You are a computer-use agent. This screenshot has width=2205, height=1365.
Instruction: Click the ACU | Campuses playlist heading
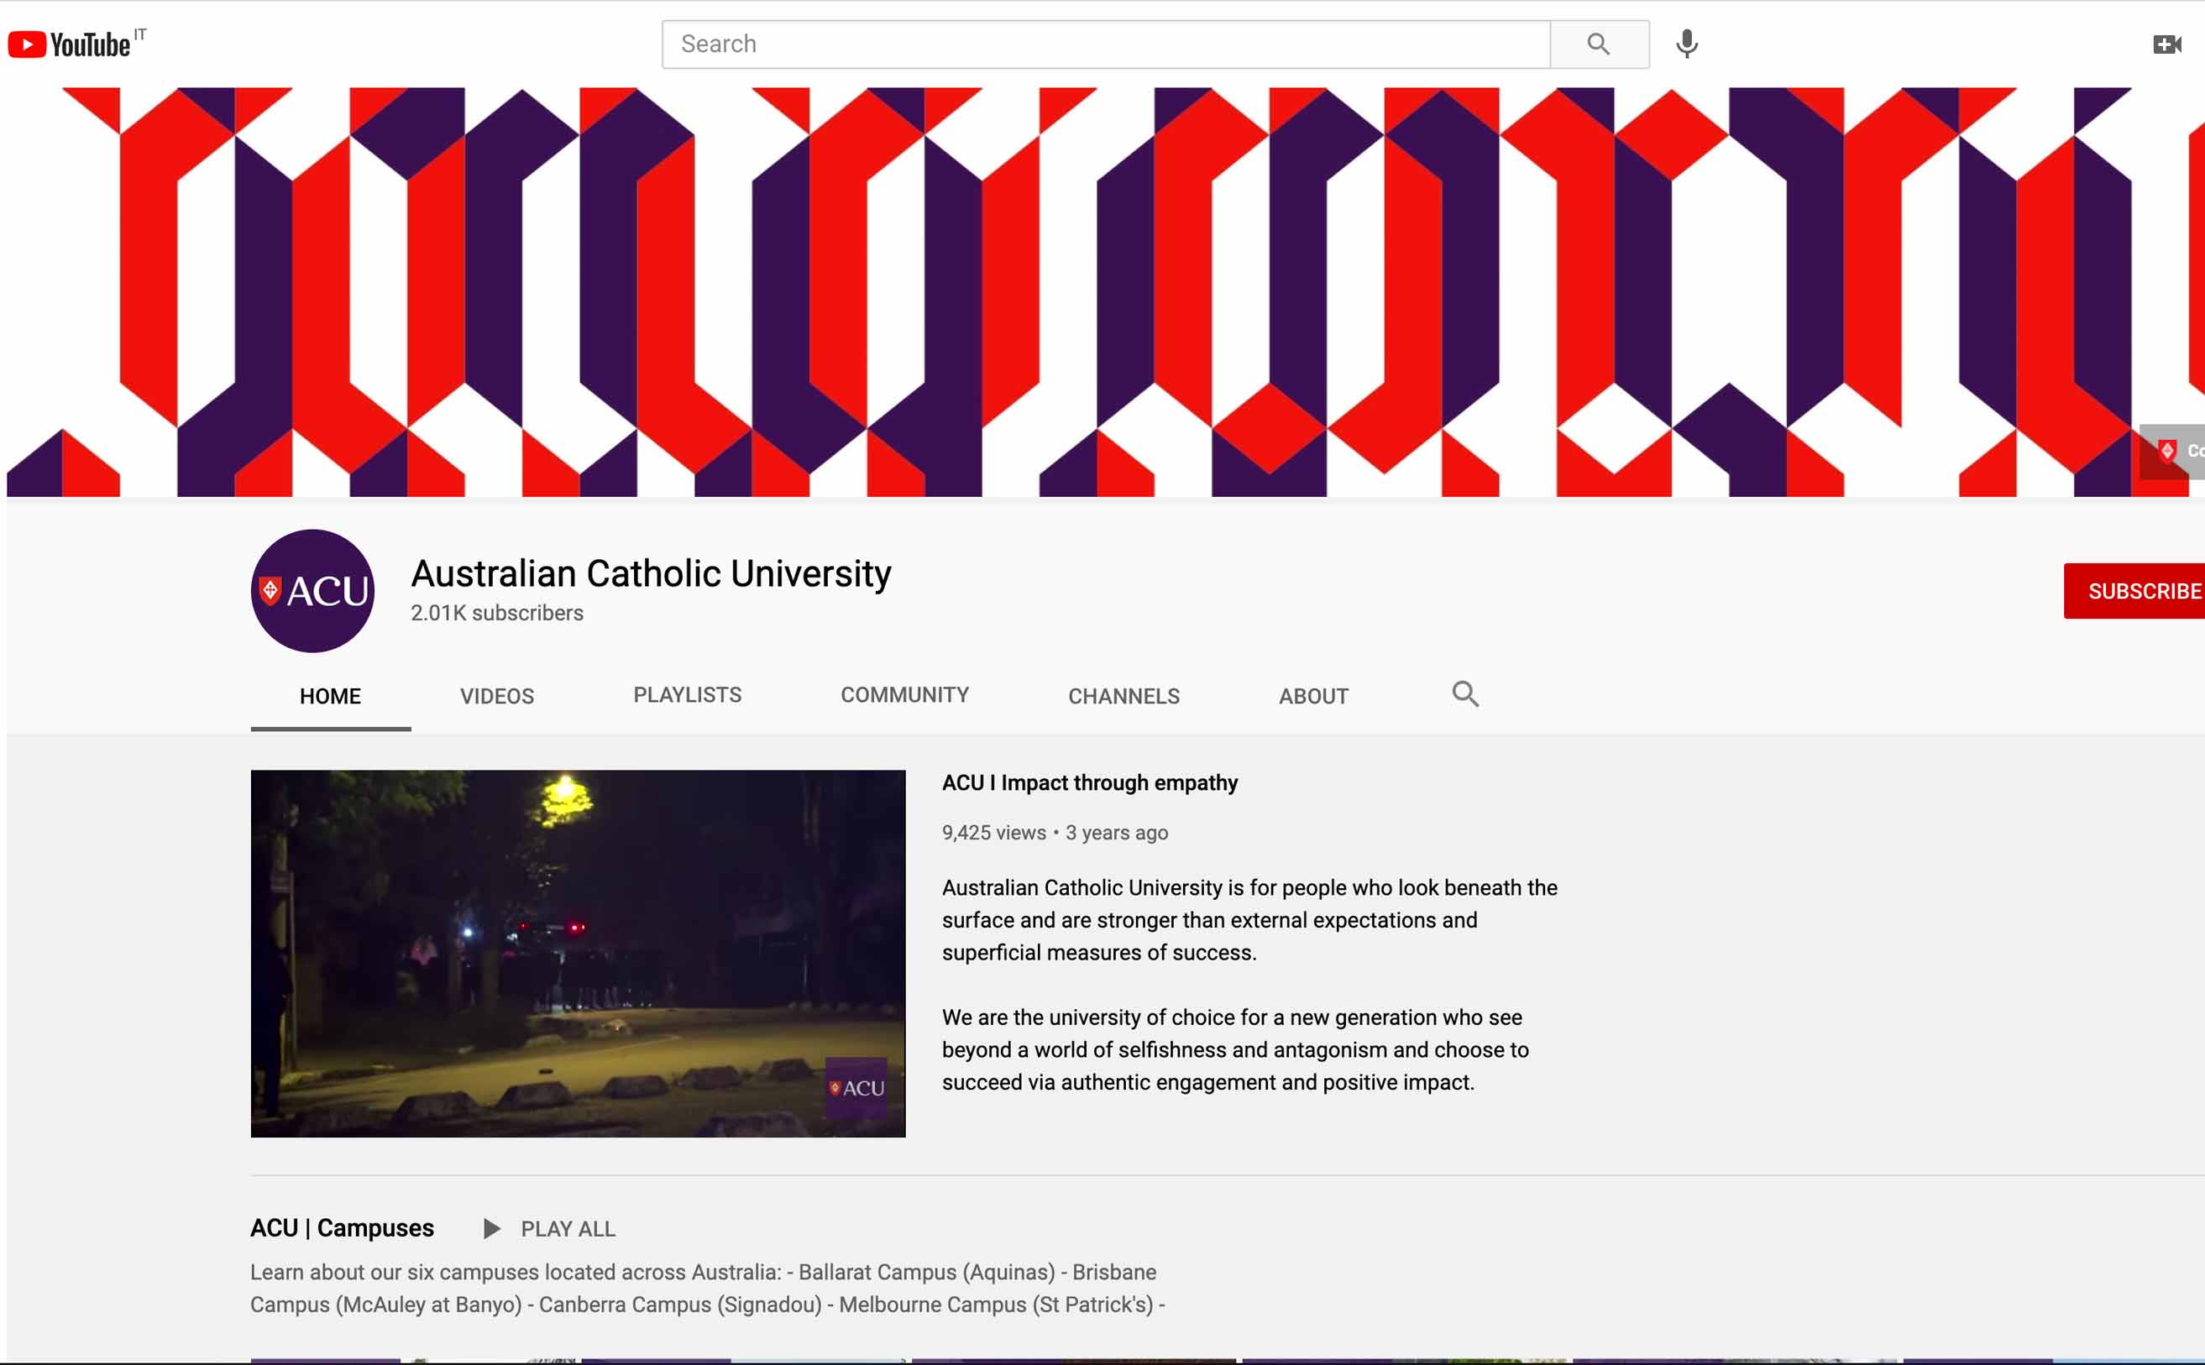(343, 1228)
